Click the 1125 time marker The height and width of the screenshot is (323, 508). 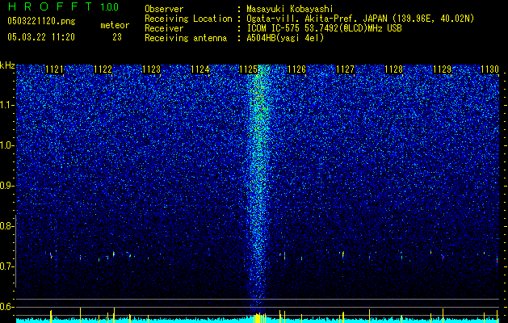point(248,69)
